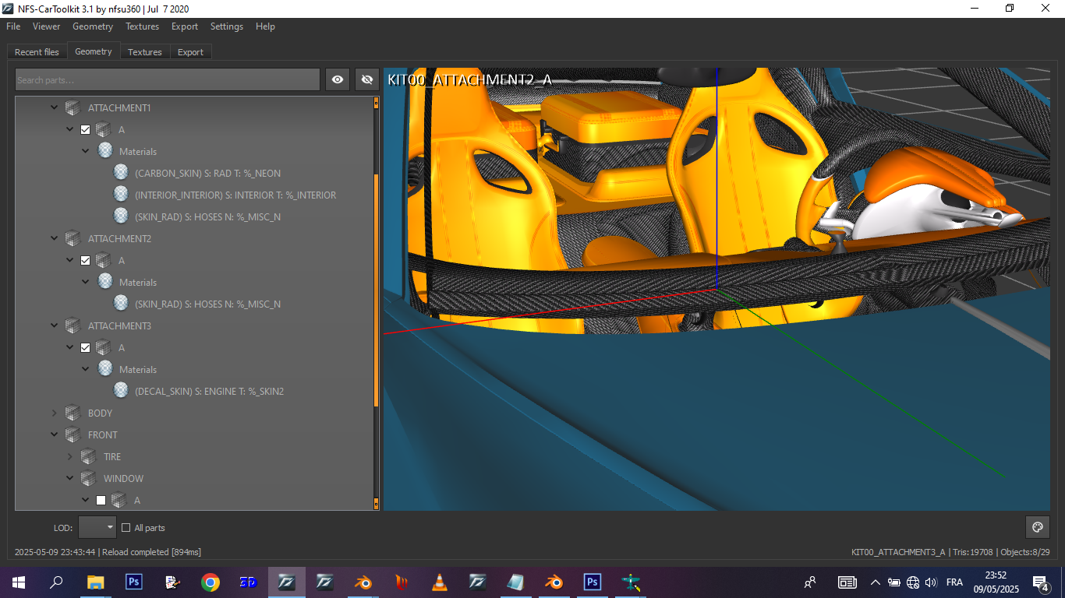Expand the BODY tree node
The image size is (1065, 598).
pos(54,413)
